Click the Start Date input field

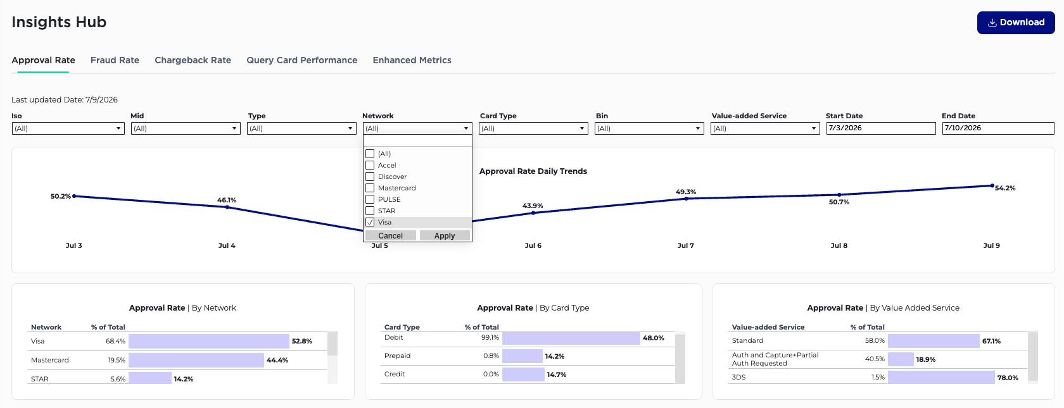point(881,128)
